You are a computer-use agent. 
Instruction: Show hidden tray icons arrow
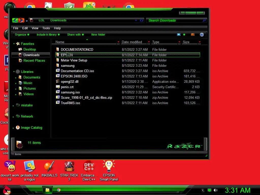click(203, 190)
